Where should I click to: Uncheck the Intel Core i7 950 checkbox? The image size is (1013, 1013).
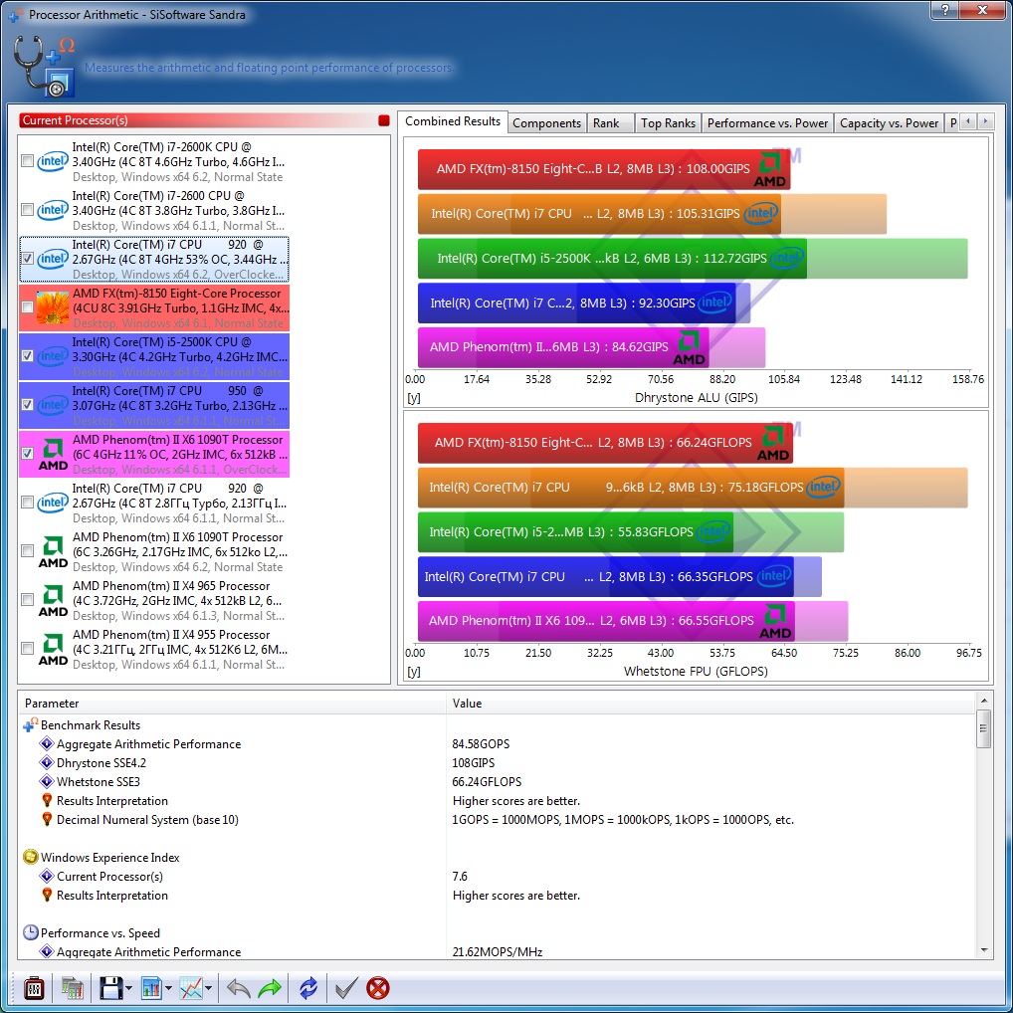[x=27, y=404]
